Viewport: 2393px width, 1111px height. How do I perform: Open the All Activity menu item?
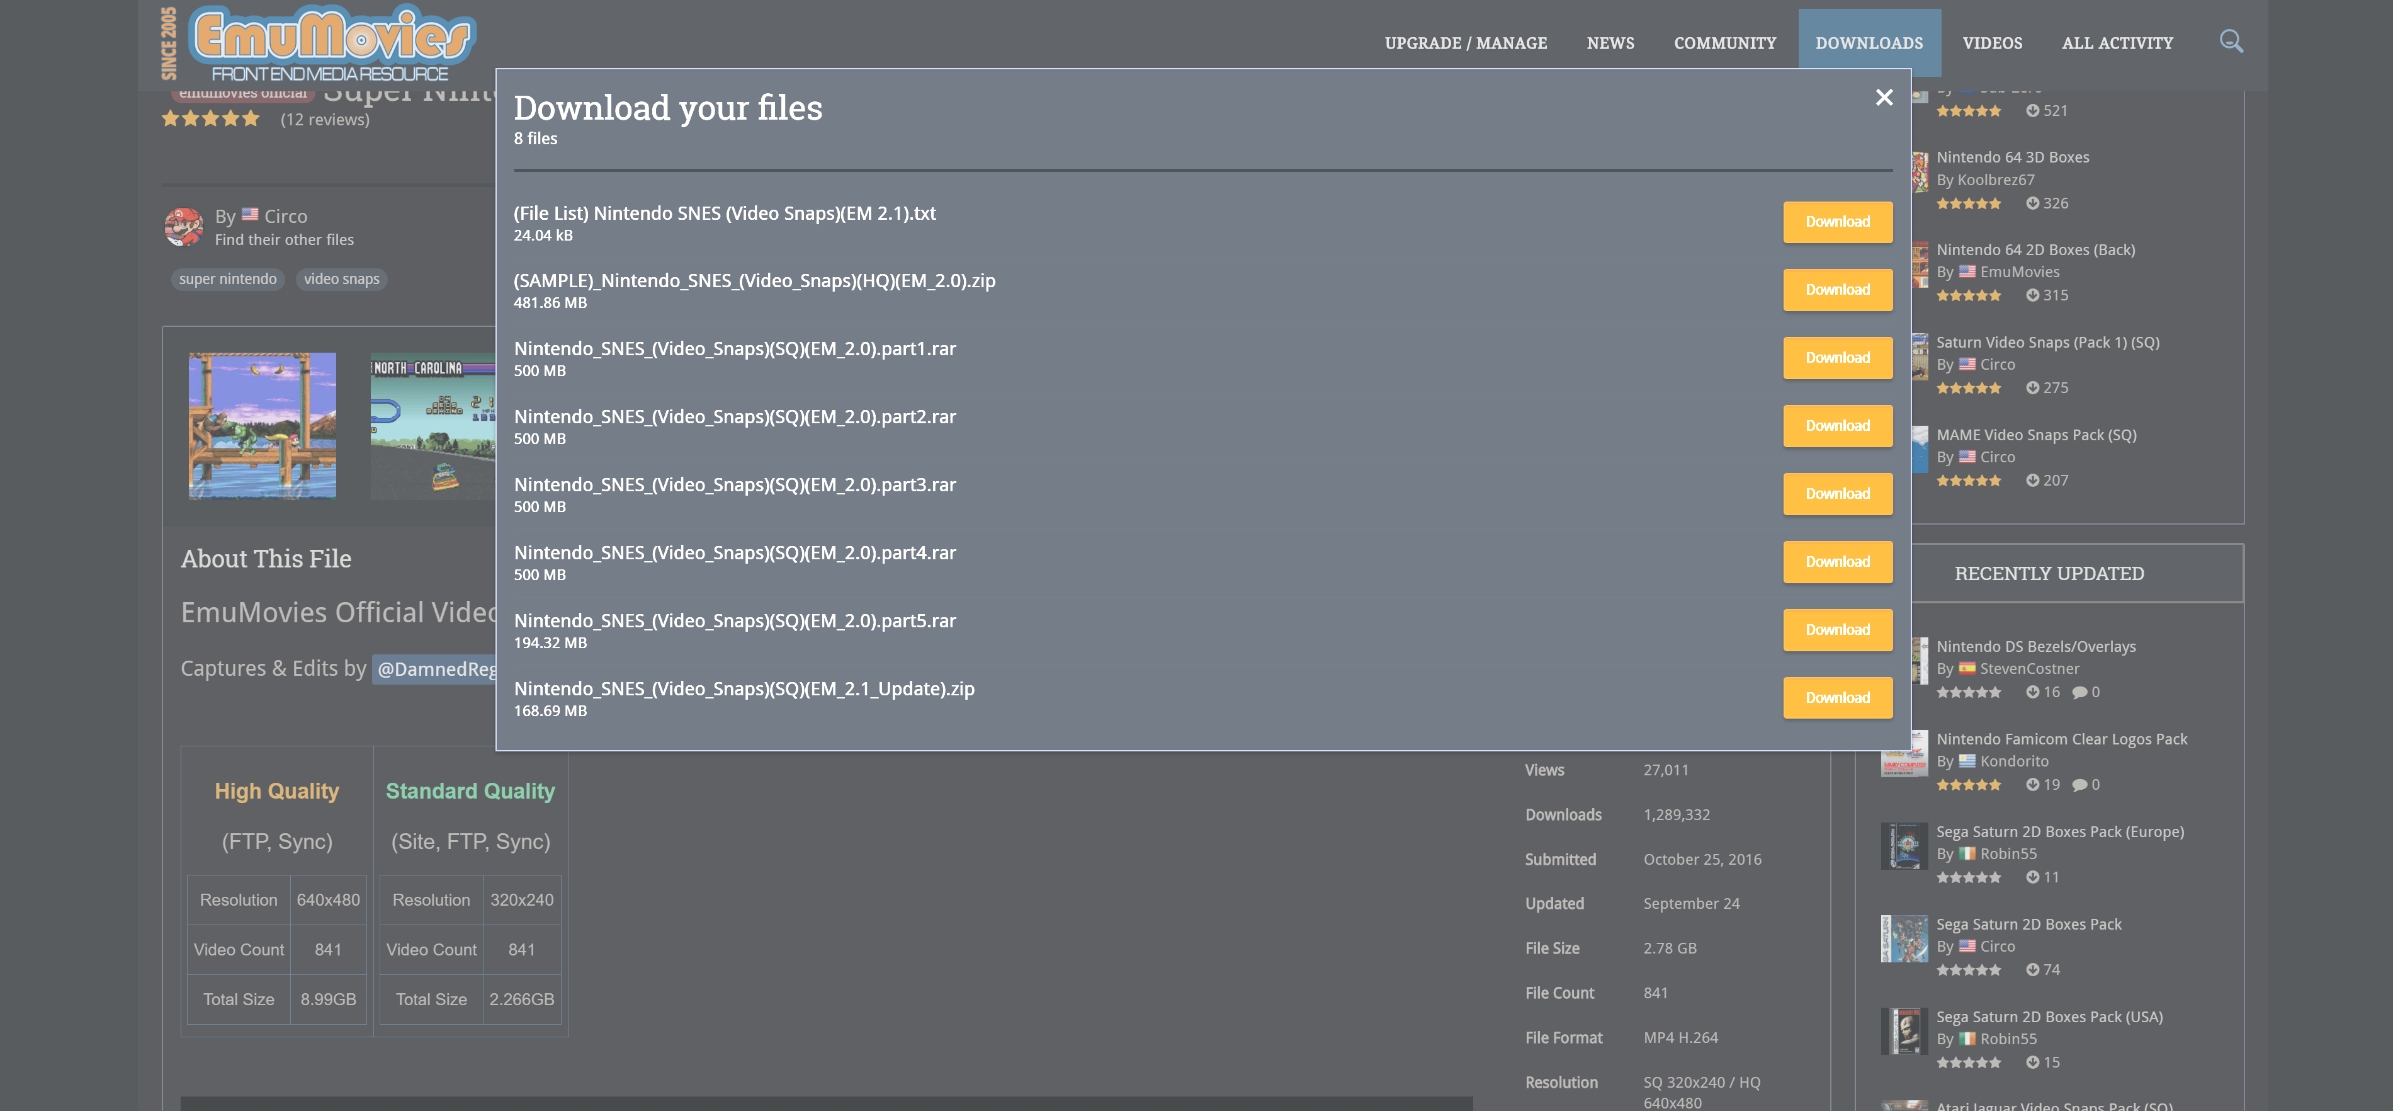click(x=2117, y=43)
